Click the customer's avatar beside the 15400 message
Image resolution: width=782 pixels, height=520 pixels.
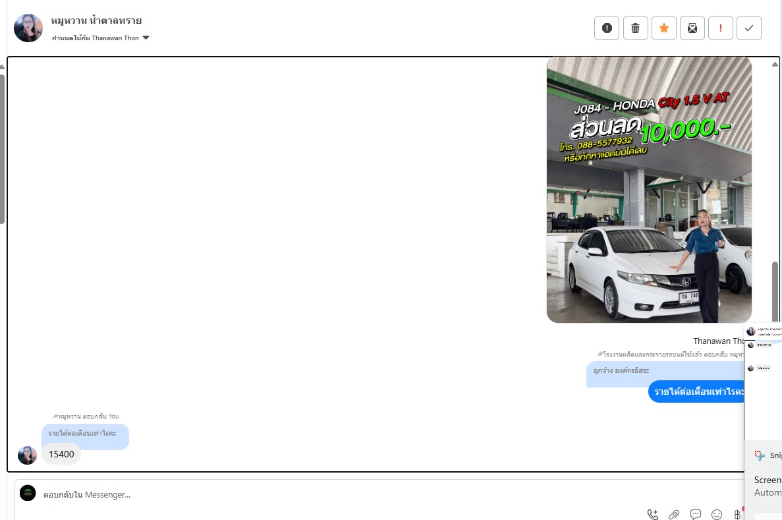click(x=28, y=455)
